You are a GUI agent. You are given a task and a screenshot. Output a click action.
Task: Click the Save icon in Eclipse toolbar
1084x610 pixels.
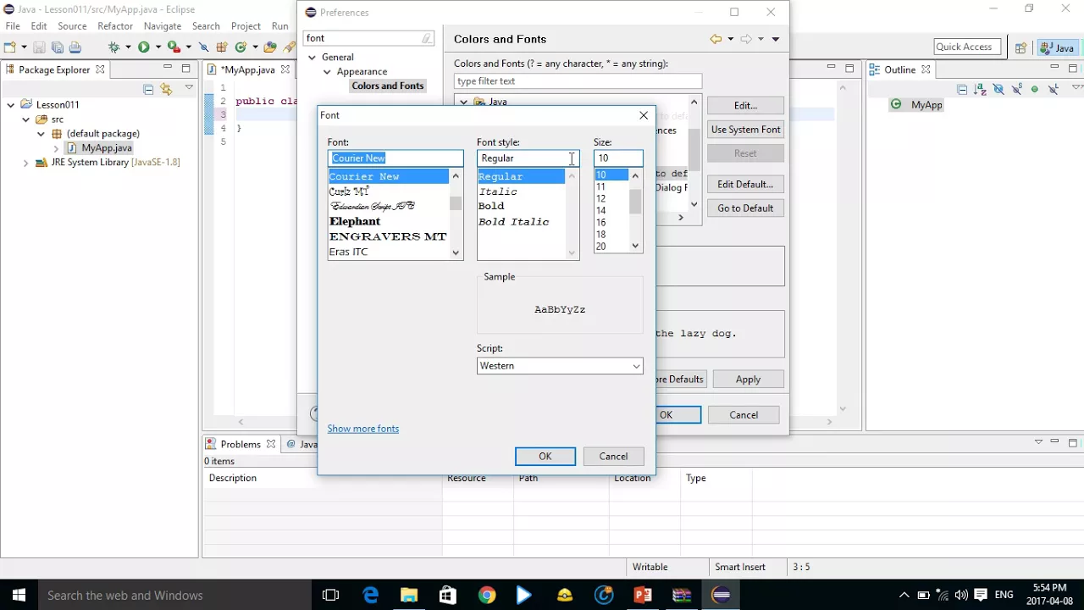pos(39,47)
